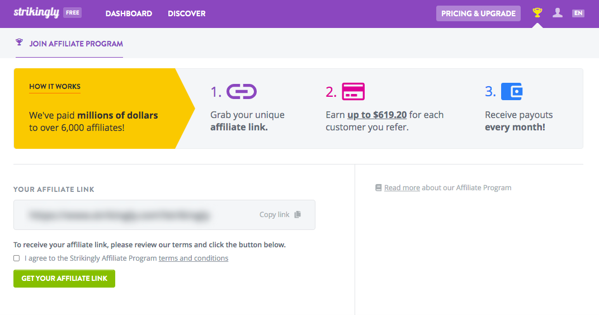
Task: Click the copy clipboard icon
Action: 298,215
